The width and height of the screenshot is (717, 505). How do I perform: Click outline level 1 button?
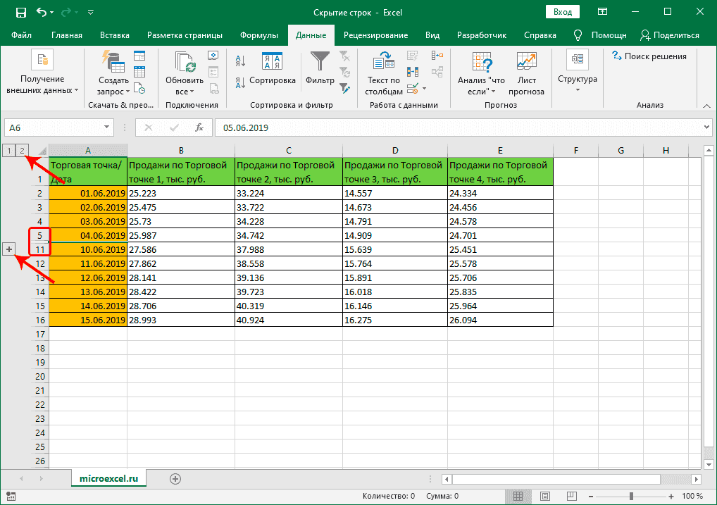point(8,150)
